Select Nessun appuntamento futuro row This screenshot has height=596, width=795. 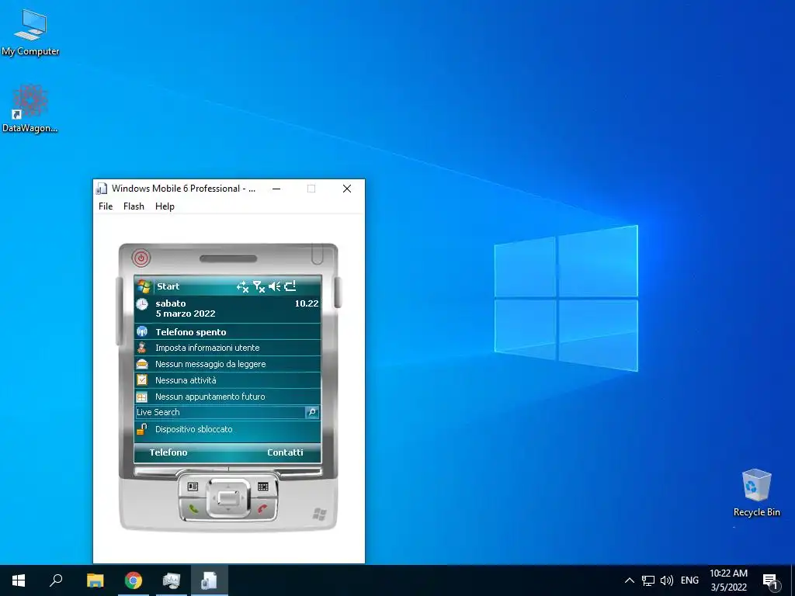[x=227, y=397]
